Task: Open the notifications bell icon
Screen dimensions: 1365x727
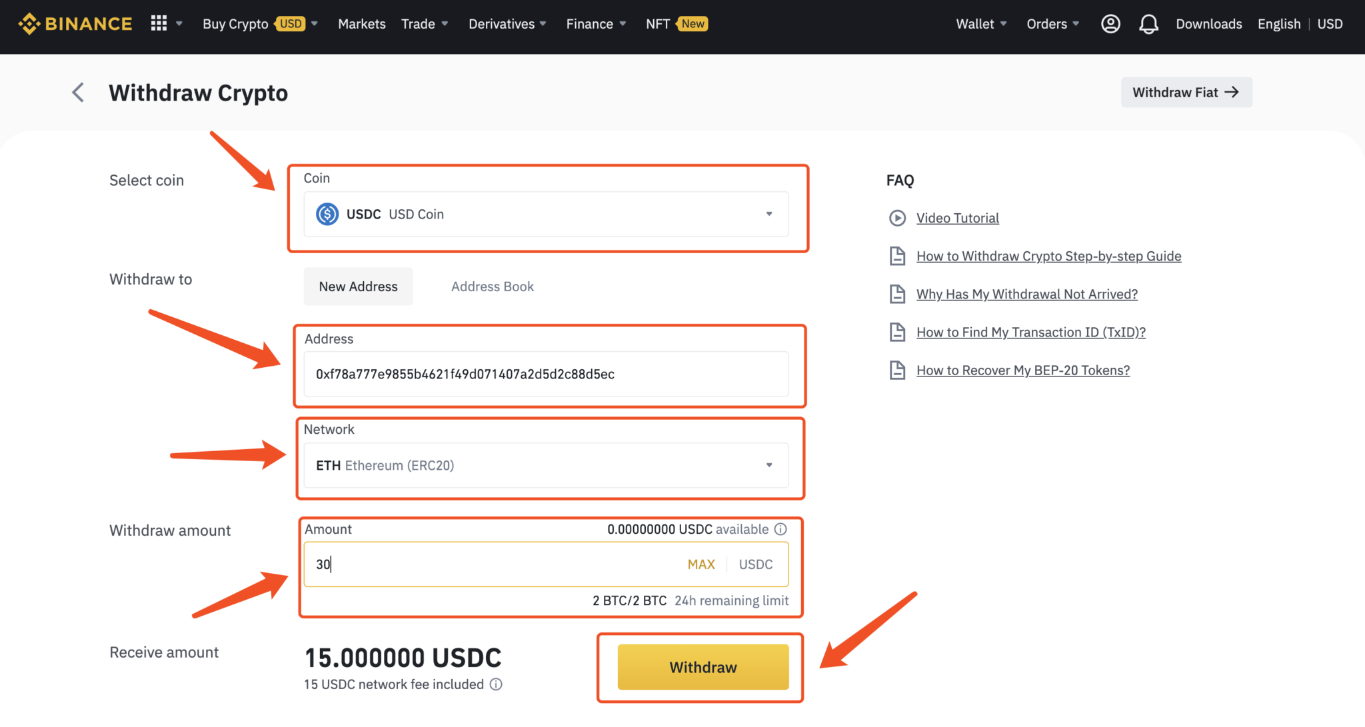Action: point(1148,23)
